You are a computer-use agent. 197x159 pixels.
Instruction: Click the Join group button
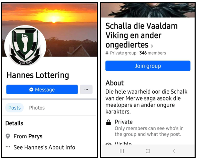[148, 66]
